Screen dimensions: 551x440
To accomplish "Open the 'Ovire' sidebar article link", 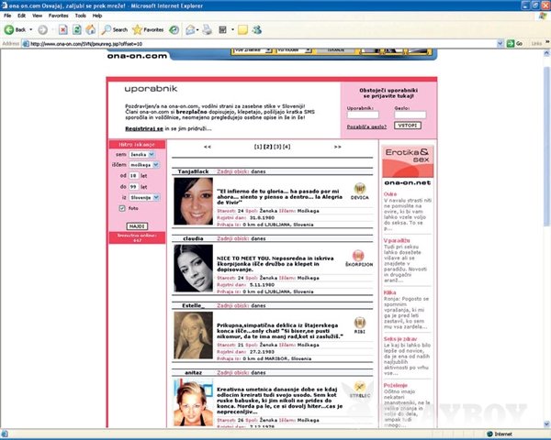I will pyautogui.click(x=390, y=194).
